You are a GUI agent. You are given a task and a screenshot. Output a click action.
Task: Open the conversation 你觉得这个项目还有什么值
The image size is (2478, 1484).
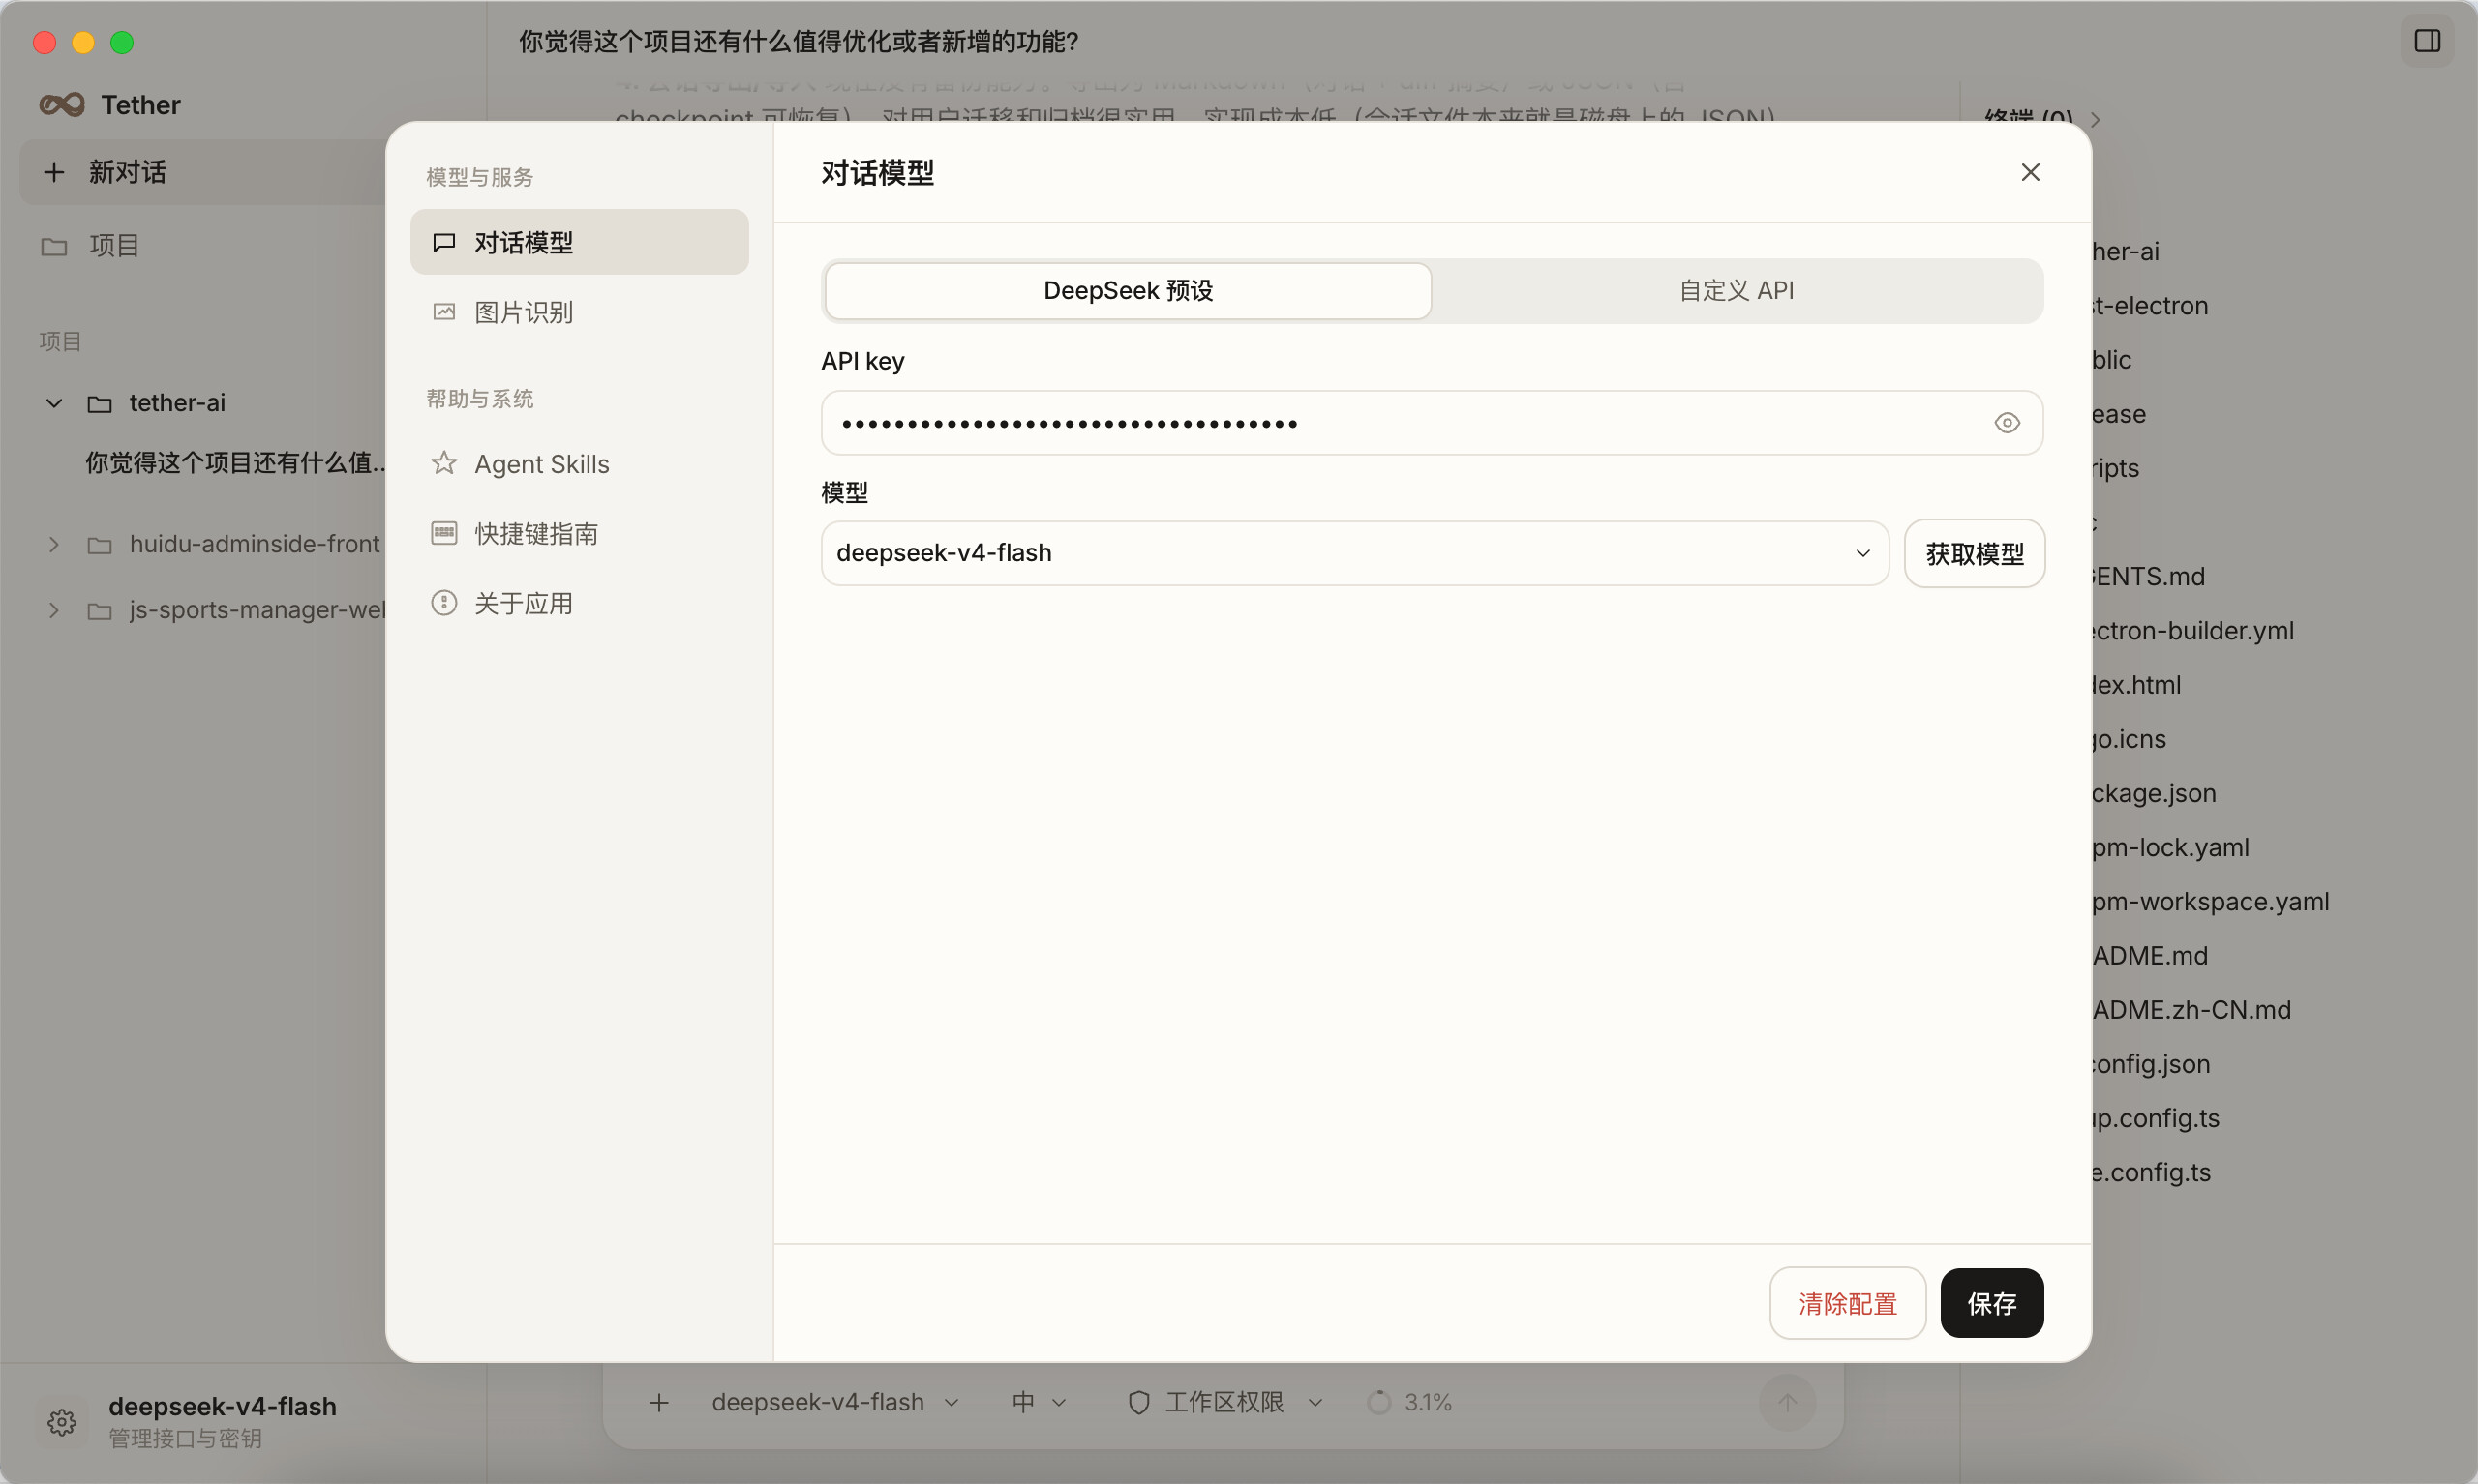click(x=235, y=463)
